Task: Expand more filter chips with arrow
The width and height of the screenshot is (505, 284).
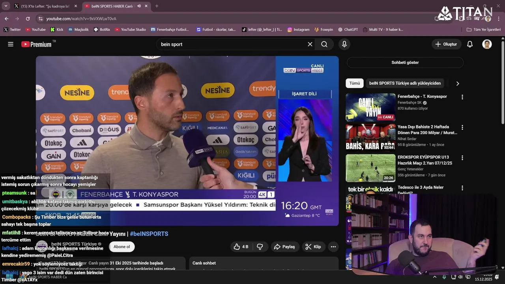Action: point(458,83)
